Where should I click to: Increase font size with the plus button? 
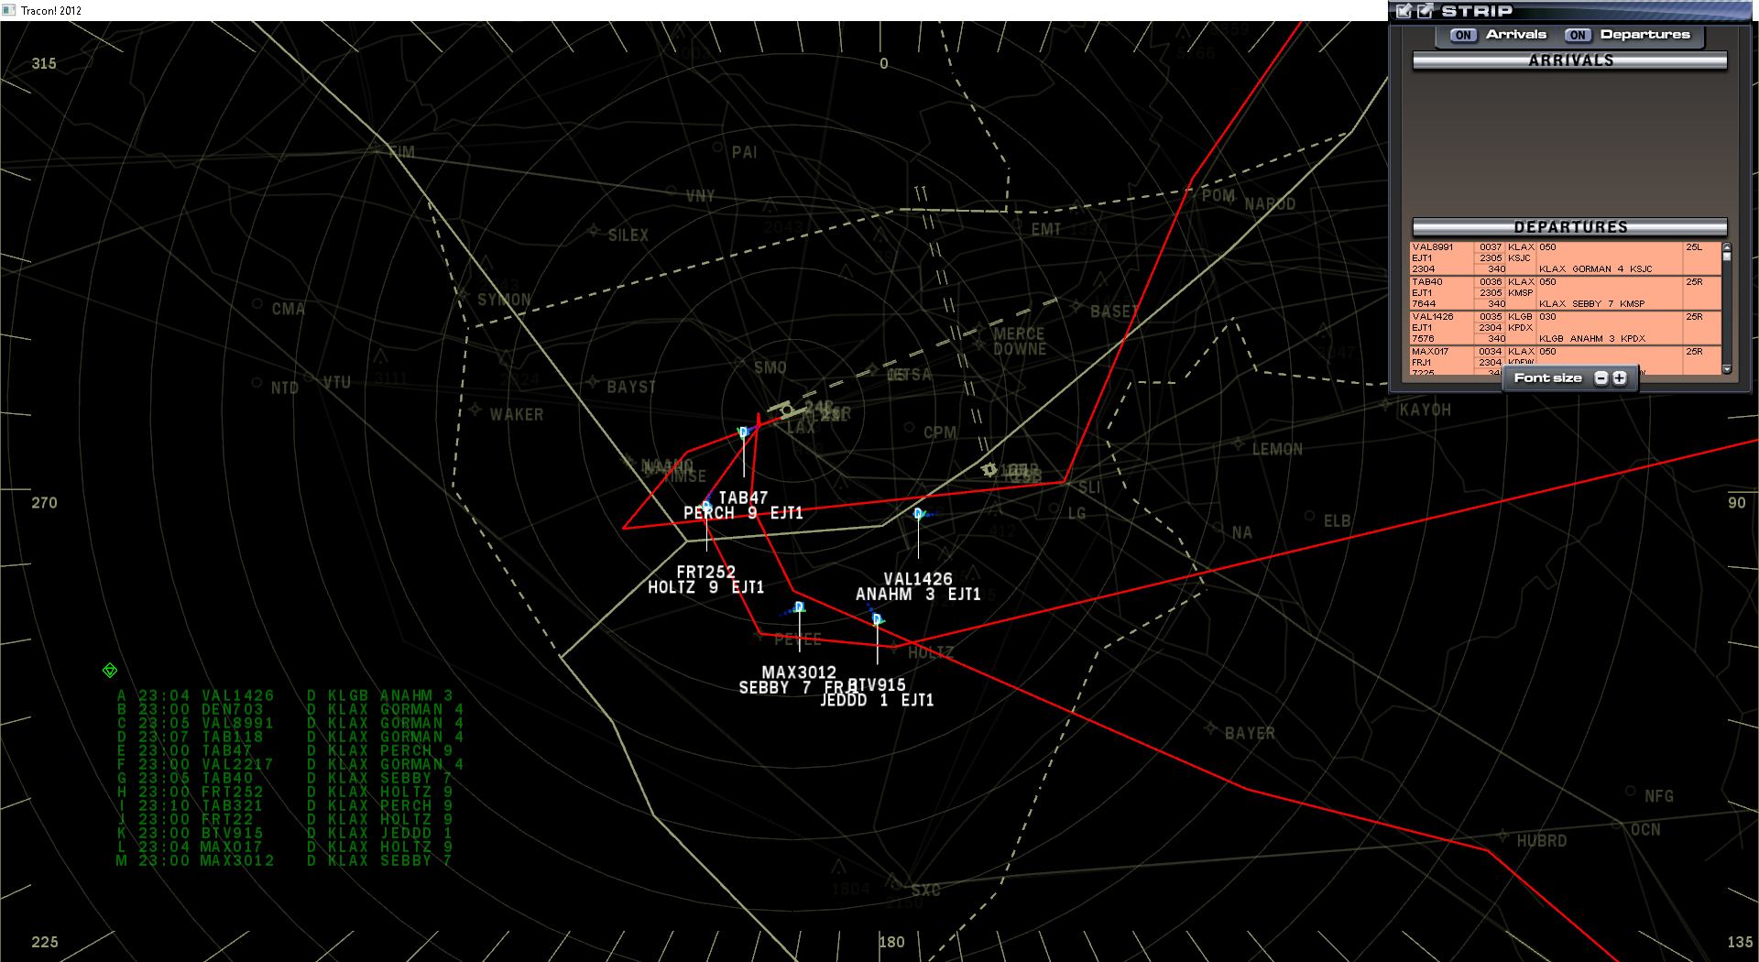1621,377
